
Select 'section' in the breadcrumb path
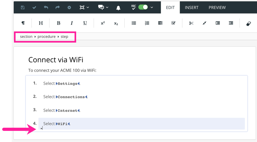[26, 37]
